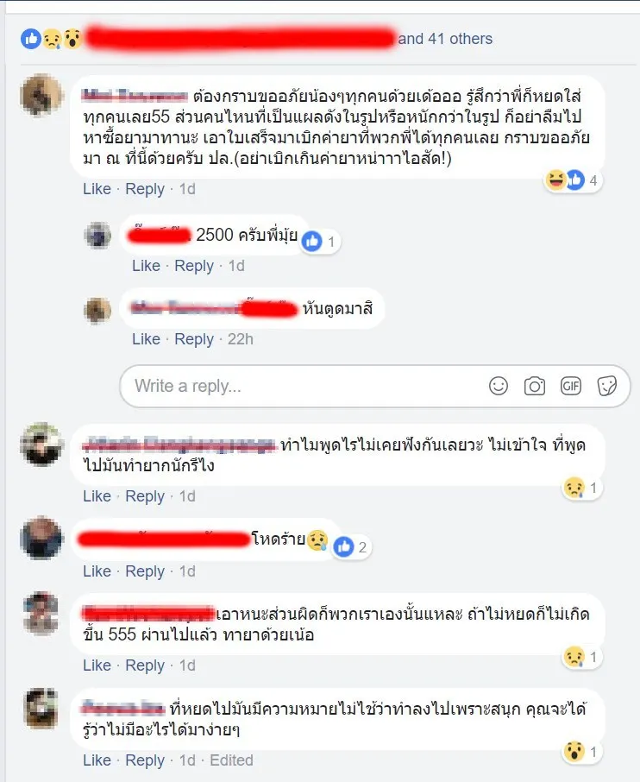Like the 2500 ครับพี่มุ้ย reply
Image resolution: width=640 pixels, height=782 pixels.
(x=146, y=266)
